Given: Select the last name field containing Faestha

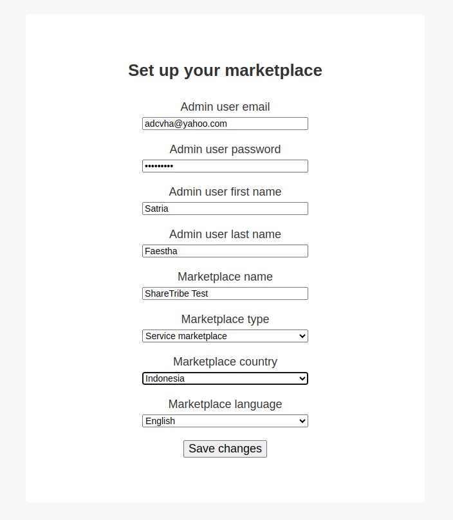Looking at the screenshot, I should click(x=225, y=251).
